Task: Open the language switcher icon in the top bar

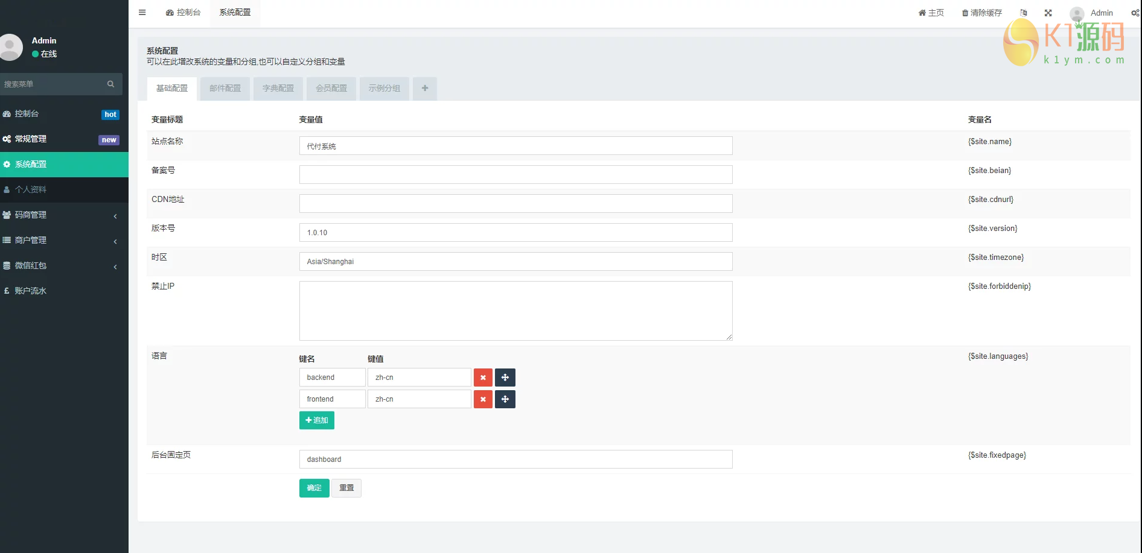Action: (x=1024, y=13)
